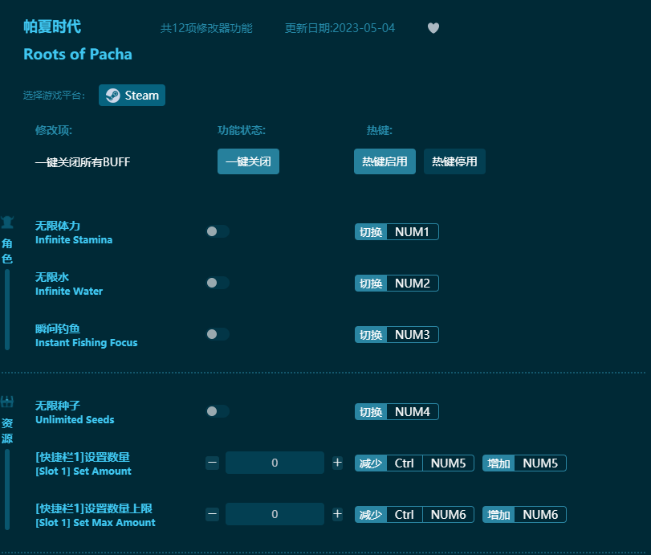Toggle Instant Fishing Focus switch
The image size is (651, 555).
point(218,334)
